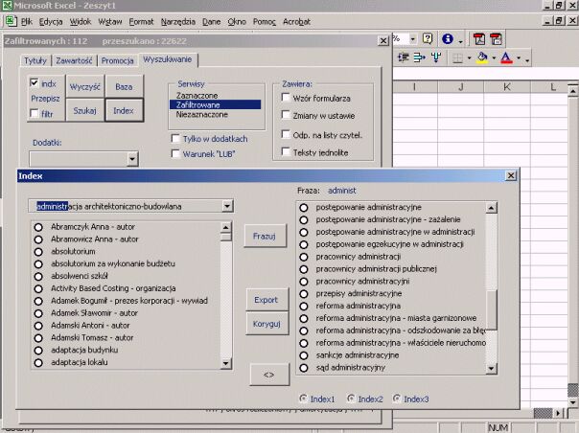Open the Dodatki dropdown list
Screen dimensions: 579x433
pyautogui.click(x=131, y=158)
